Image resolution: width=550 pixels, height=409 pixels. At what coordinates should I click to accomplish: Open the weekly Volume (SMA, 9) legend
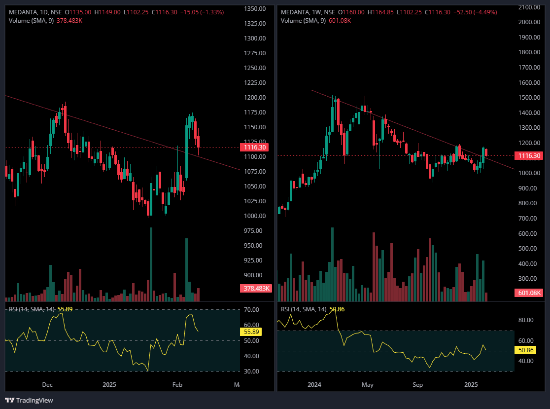(x=304, y=21)
